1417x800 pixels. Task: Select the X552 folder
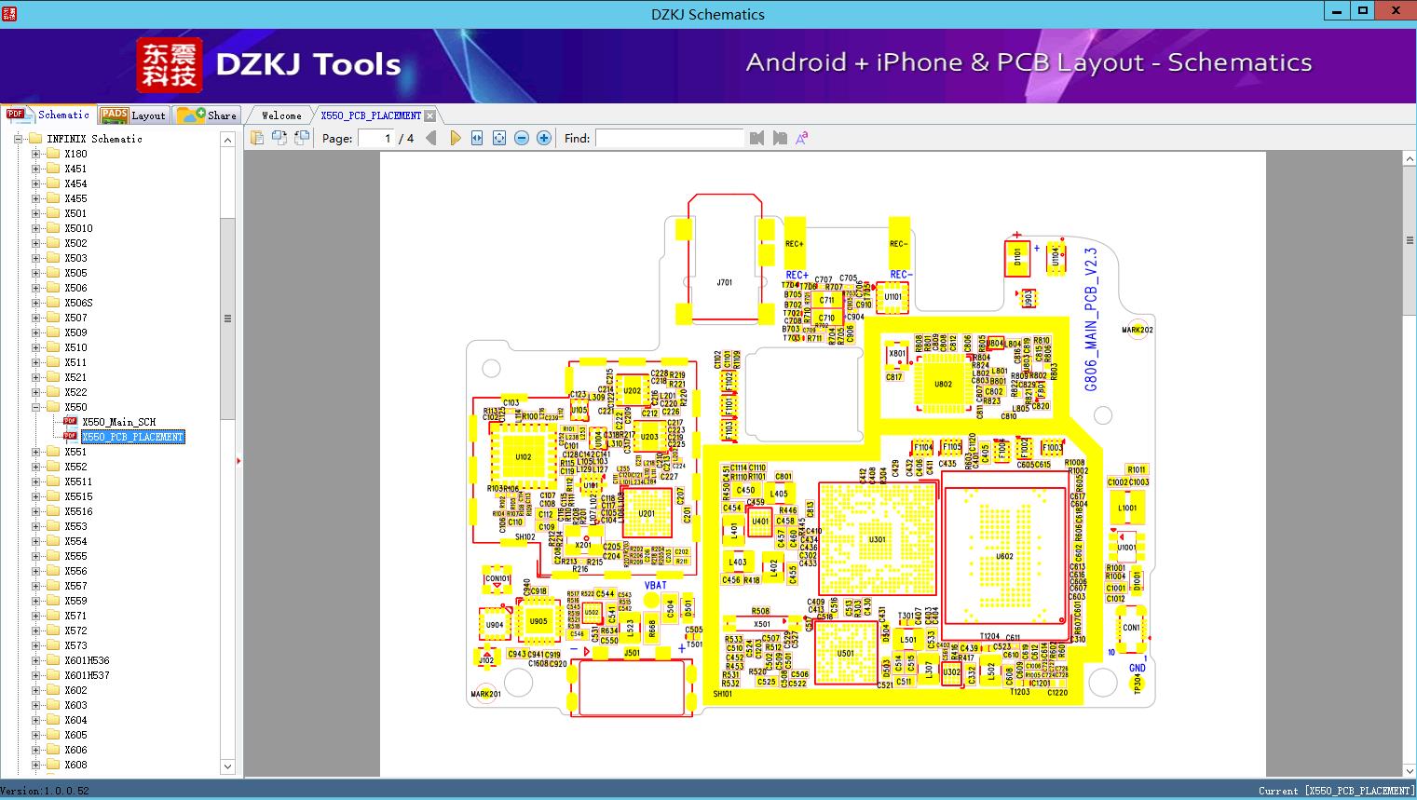click(x=75, y=467)
